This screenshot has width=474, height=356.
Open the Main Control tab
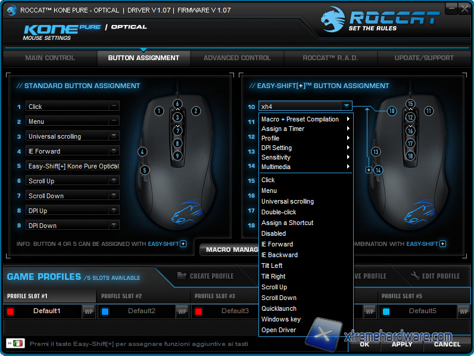pos(50,58)
